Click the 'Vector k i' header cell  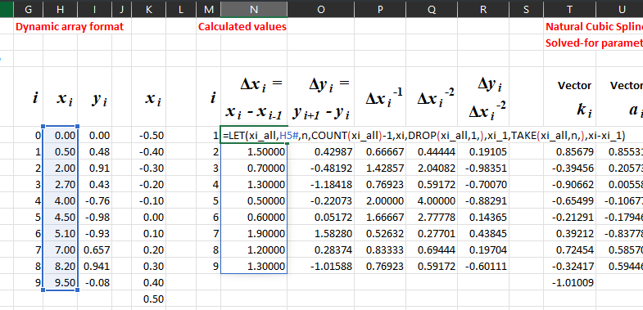pos(570,97)
